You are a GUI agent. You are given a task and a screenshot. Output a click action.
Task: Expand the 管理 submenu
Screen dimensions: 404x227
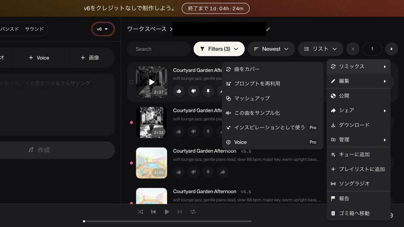[359, 140]
